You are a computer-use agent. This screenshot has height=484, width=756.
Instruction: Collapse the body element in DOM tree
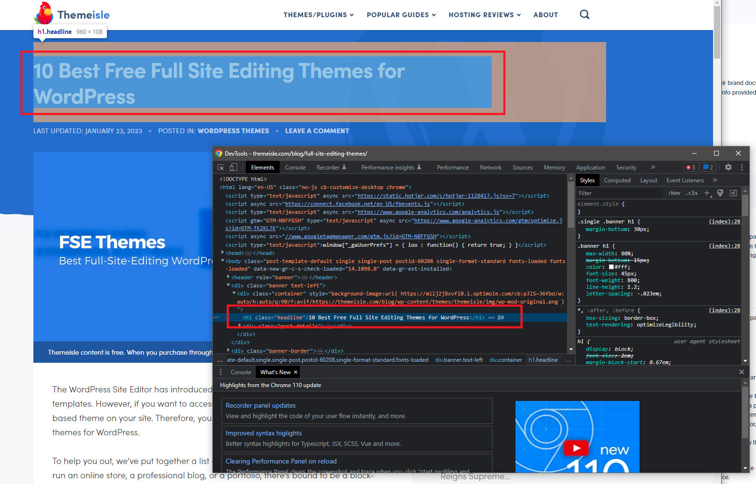(x=223, y=261)
